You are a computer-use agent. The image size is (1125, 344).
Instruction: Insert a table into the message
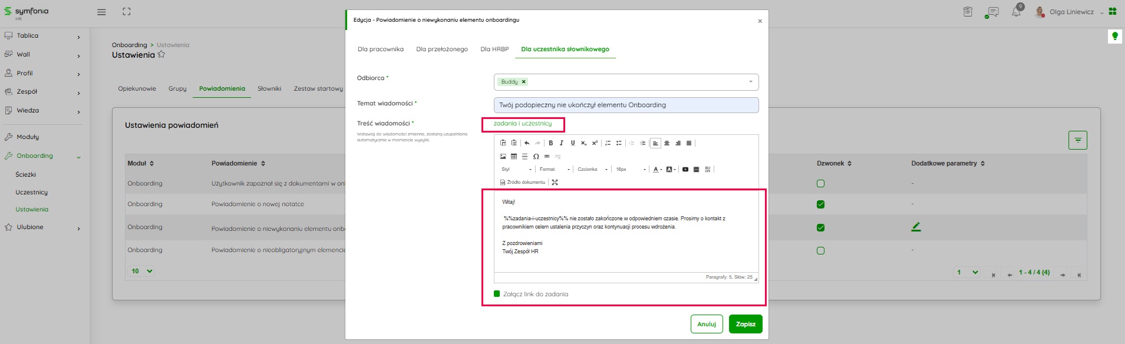tap(514, 157)
